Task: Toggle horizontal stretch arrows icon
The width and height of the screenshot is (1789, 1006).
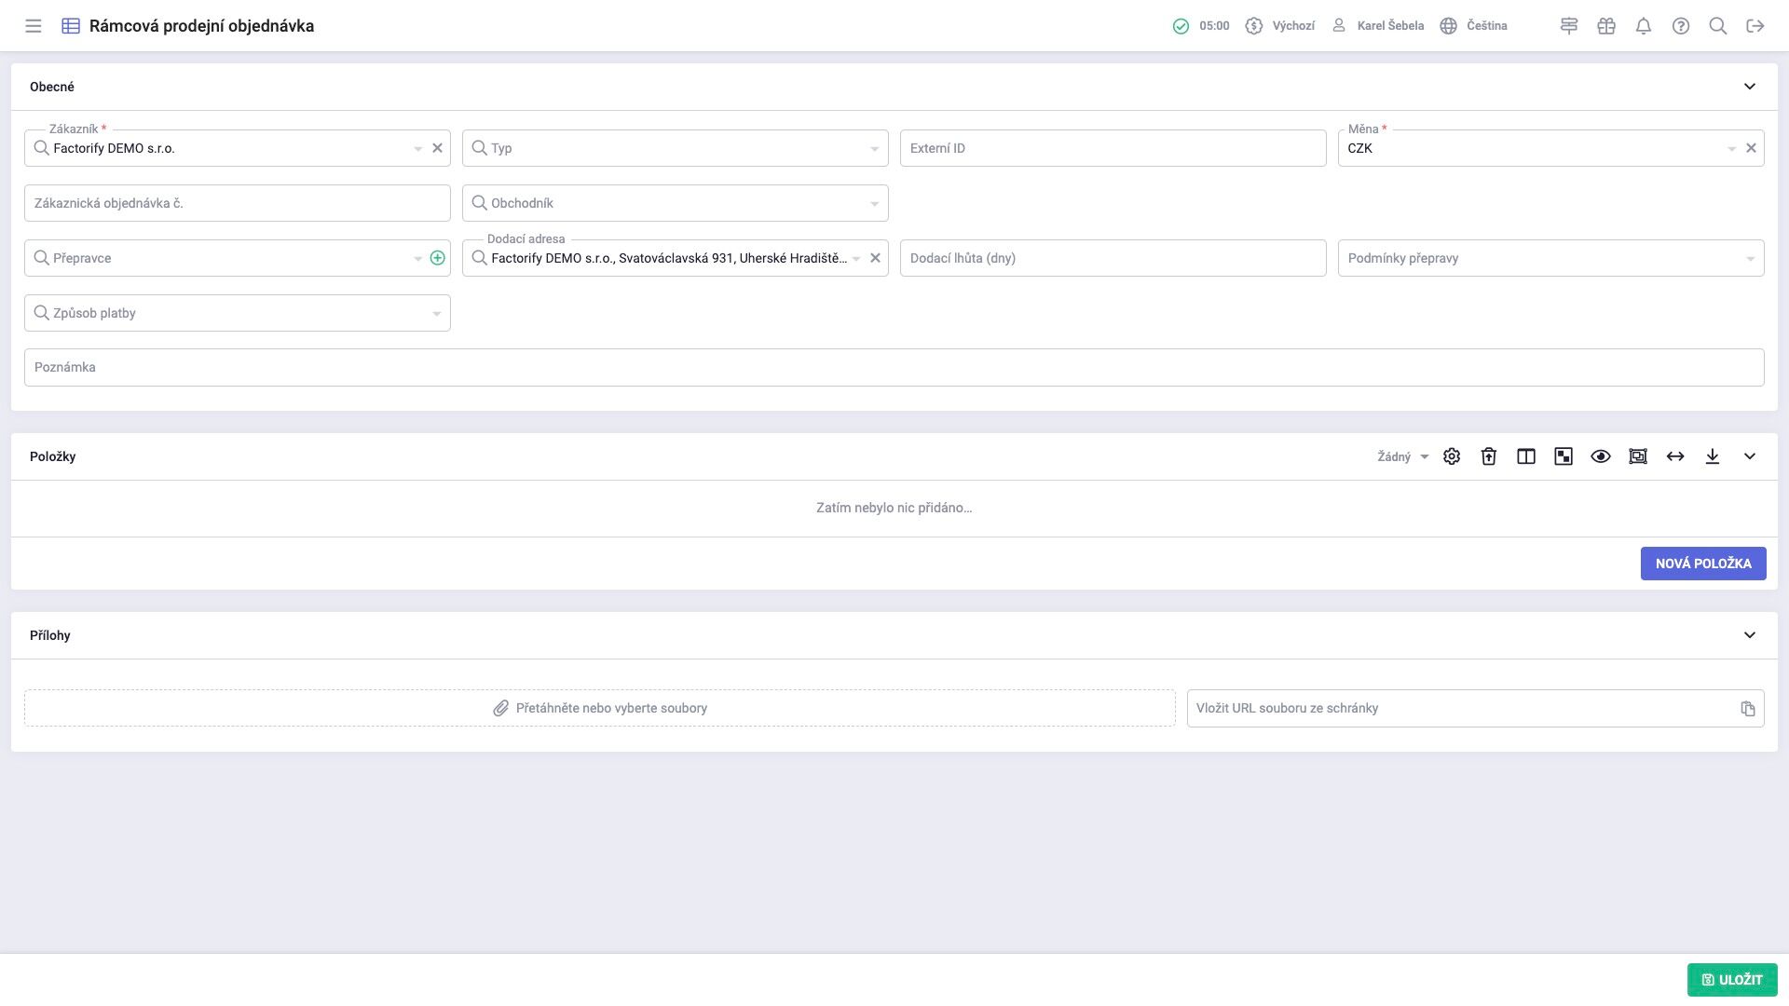Action: coord(1674,456)
